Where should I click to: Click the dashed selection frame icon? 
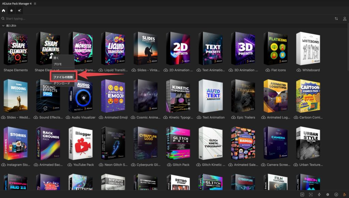click(310, 194)
